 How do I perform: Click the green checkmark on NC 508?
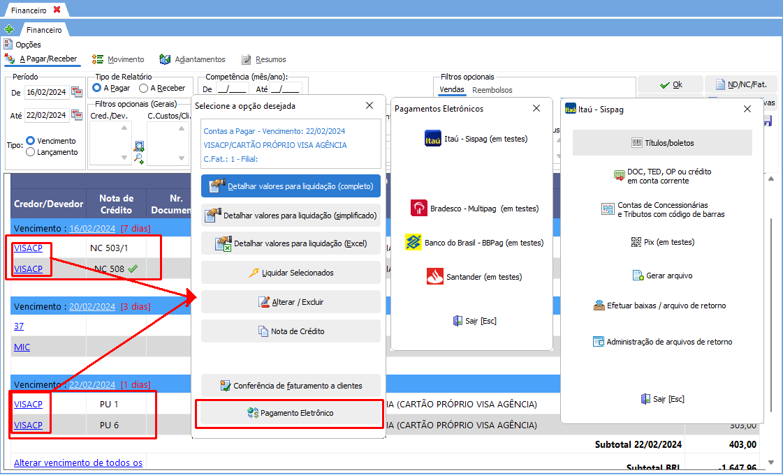[x=133, y=269]
